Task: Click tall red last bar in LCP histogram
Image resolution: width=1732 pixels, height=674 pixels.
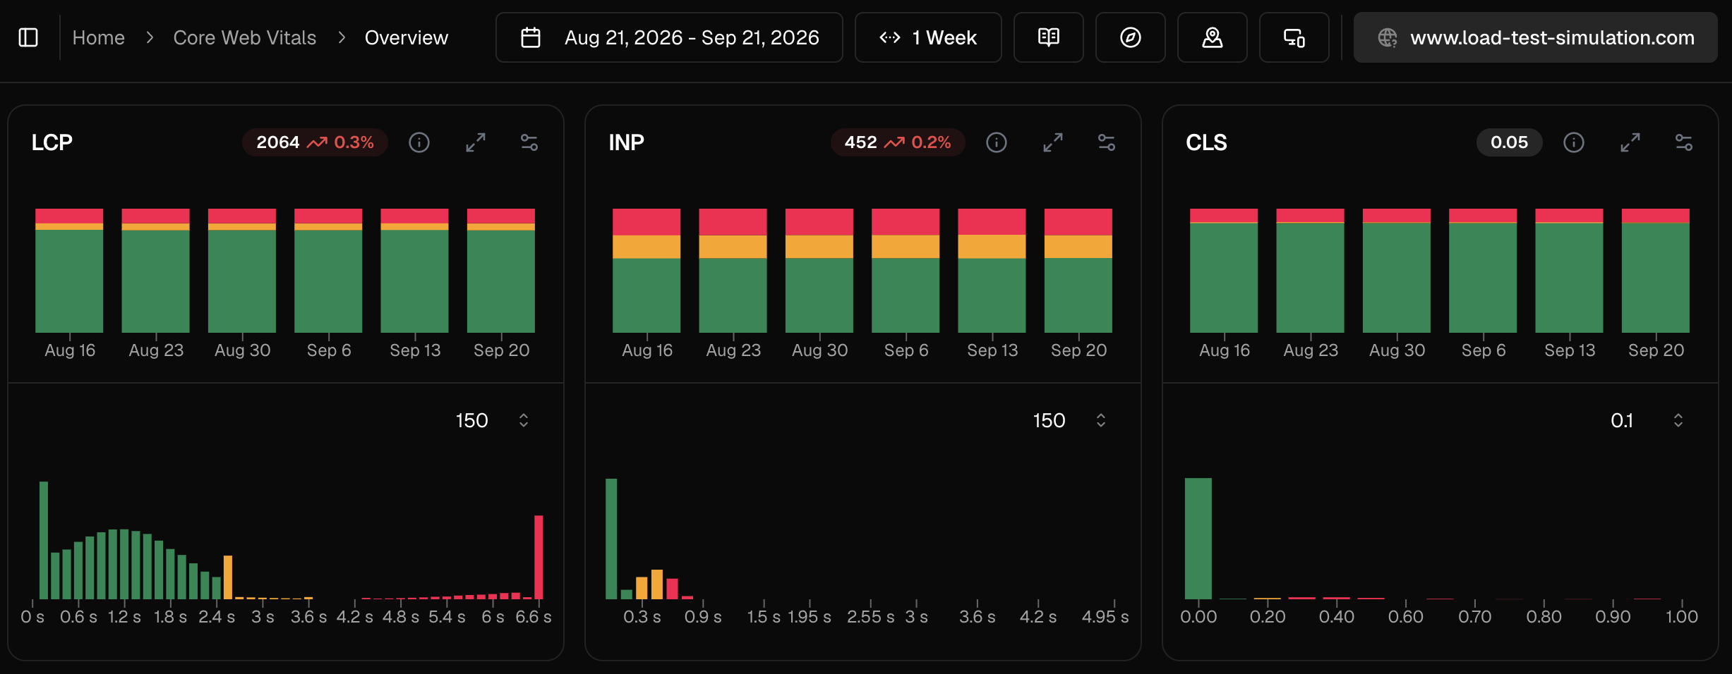Action: 539,557
